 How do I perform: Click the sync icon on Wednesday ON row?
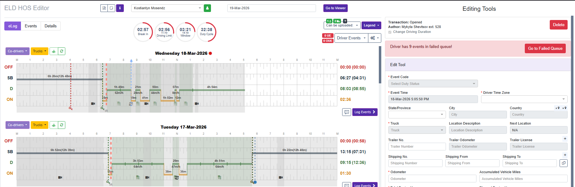pos(131,104)
